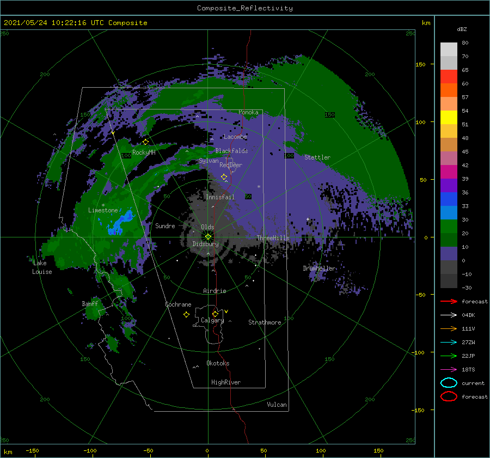Click the blue high-reflectivity cell near Limestone

(120, 223)
